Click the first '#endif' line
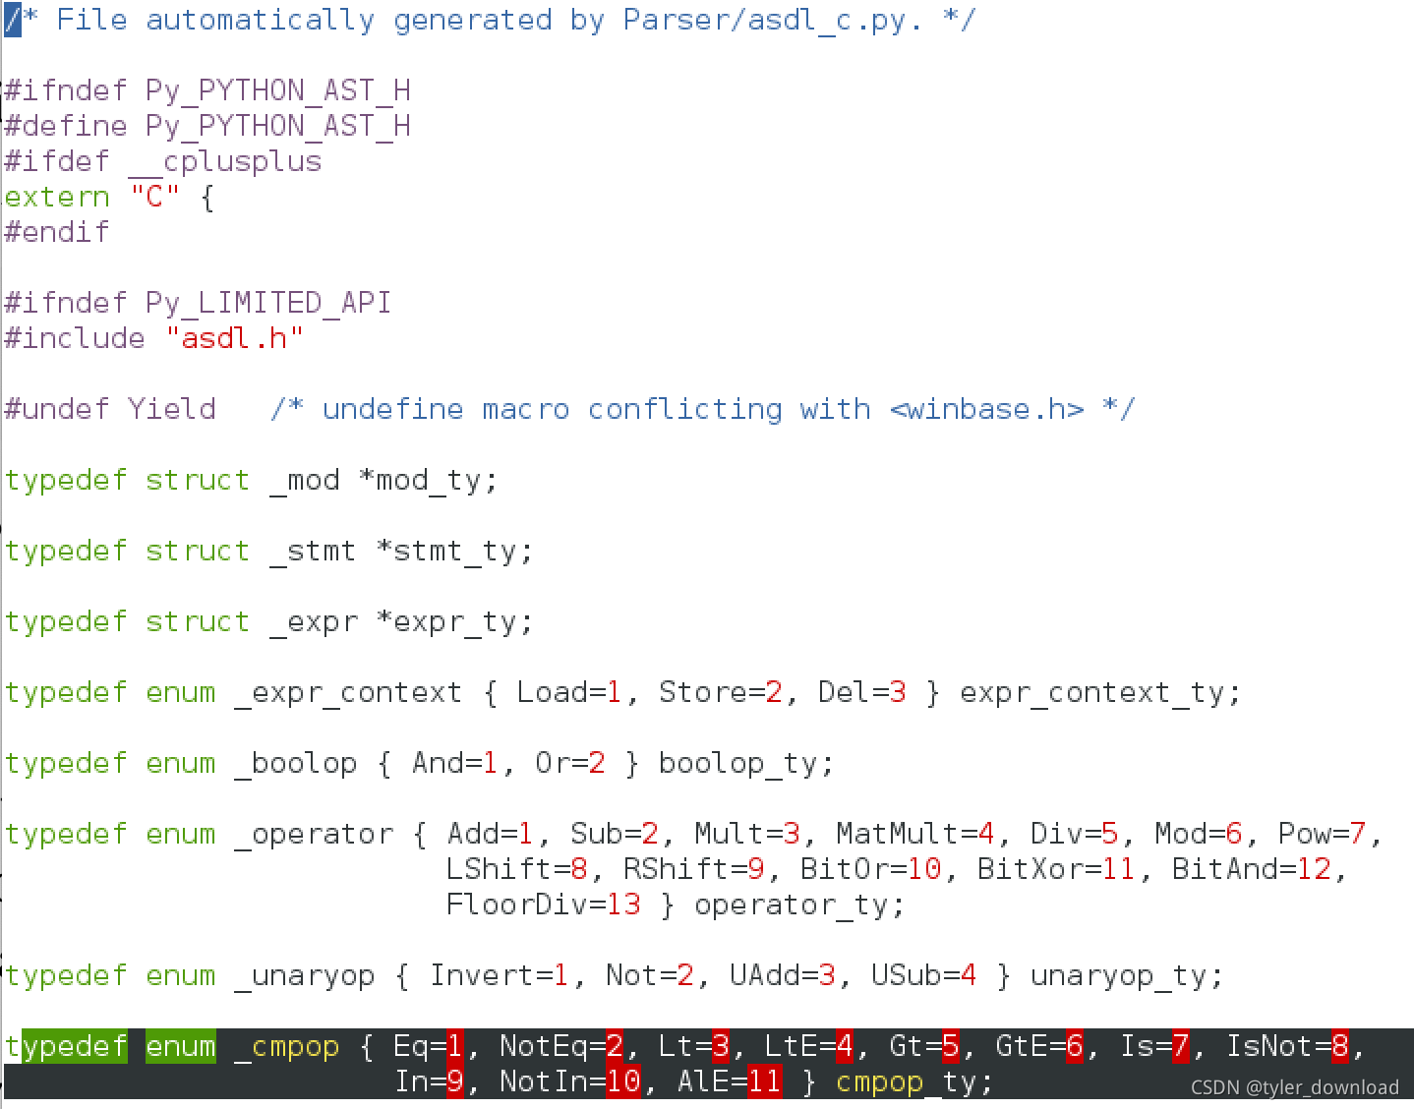Viewport: 1414px width, 1109px height. point(57,233)
